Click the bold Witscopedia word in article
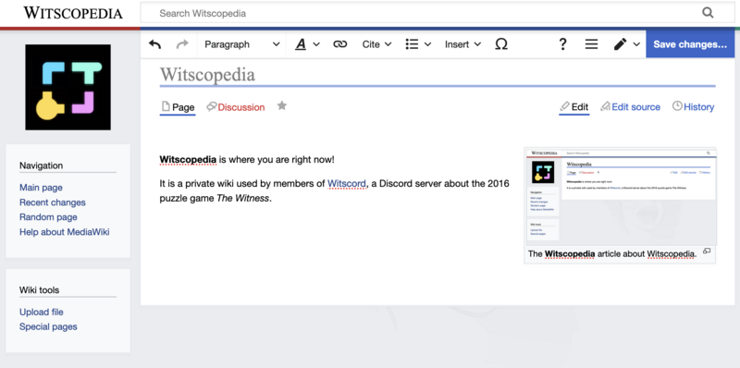The height and width of the screenshot is (368, 740). pos(188,159)
